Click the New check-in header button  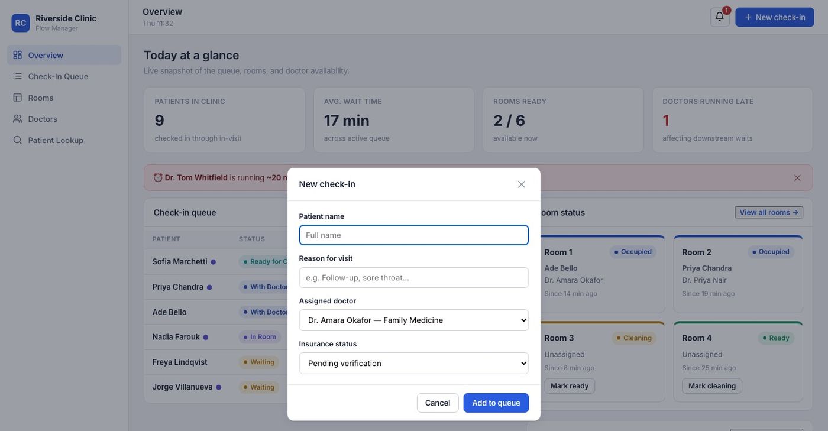tap(775, 17)
